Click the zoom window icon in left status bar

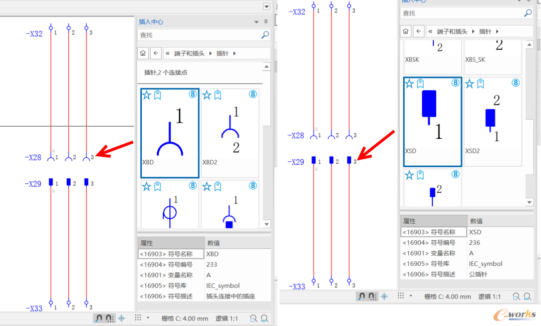click(253, 318)
